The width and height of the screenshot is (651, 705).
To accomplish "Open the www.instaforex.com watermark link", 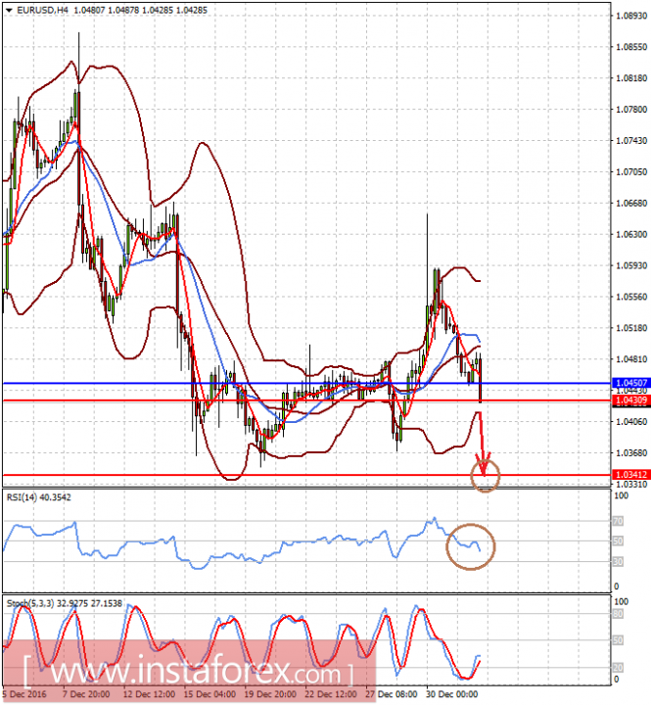I will (x=188, y=672).
